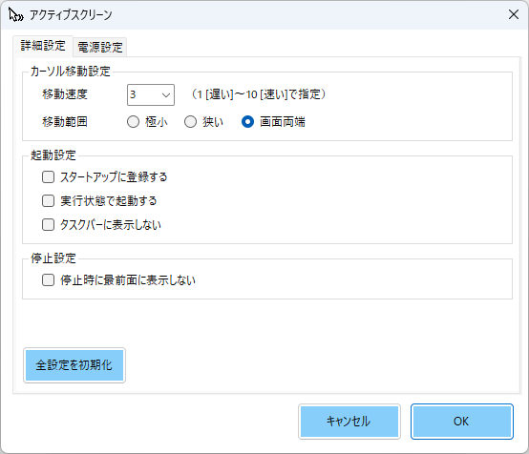Tick 停止時に最前面に表示しない checkbox
This screenshot has width=529, height=454.
click(x=48, y=280)
